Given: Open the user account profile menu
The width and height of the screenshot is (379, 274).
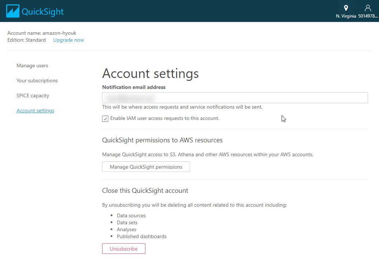Looking at the screenshot, I should click(368, 11).
